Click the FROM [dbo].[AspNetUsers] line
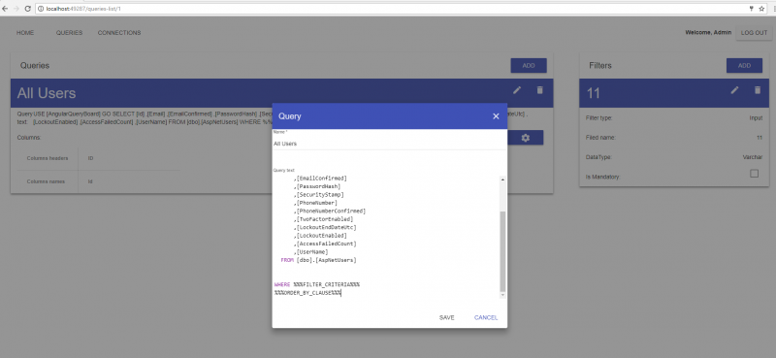The height and width of the screenshot is (358, 776). click(318, 260)
